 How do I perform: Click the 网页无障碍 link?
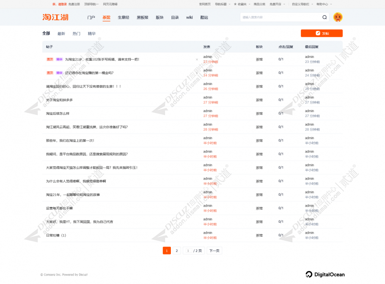110,4
